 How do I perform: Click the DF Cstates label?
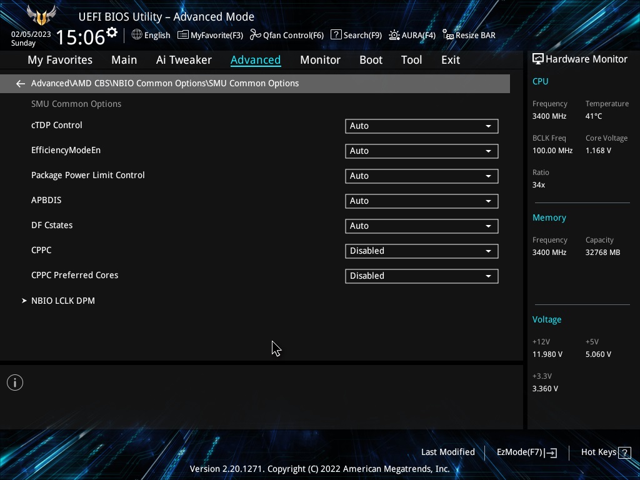[x=52, y=225]
